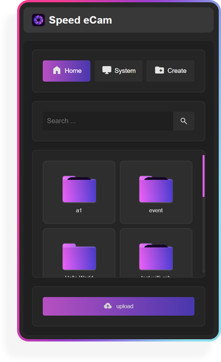Viewport: 221px width, 362px height.
Task: Open the Create tab
Action: pyautogui.click(x=170, y=71)
